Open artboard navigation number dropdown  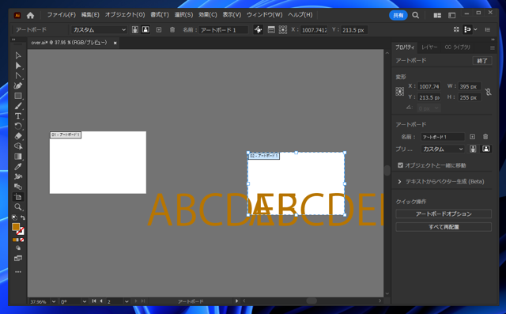(x=126, y=301)
